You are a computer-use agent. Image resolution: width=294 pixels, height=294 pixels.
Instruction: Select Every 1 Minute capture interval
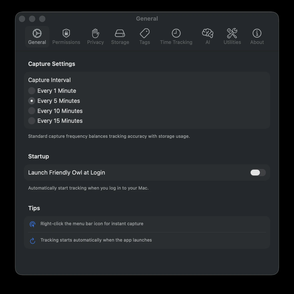coord(32,91)
